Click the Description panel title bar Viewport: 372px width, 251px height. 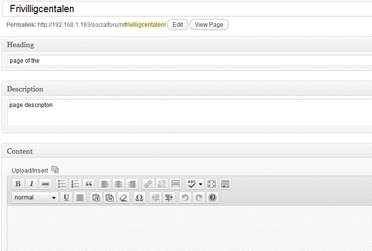[x=187, y=89]
